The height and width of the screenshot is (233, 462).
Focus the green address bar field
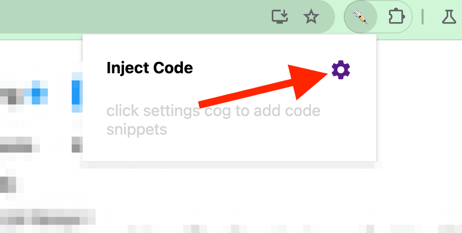pyautogui.click(x=132, y=17)
